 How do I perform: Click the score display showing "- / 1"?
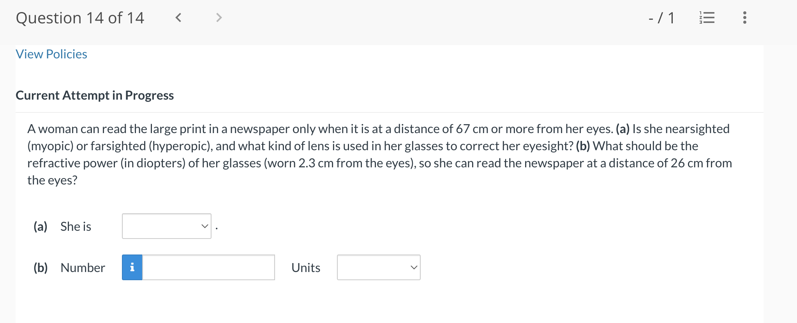point(661,17)
